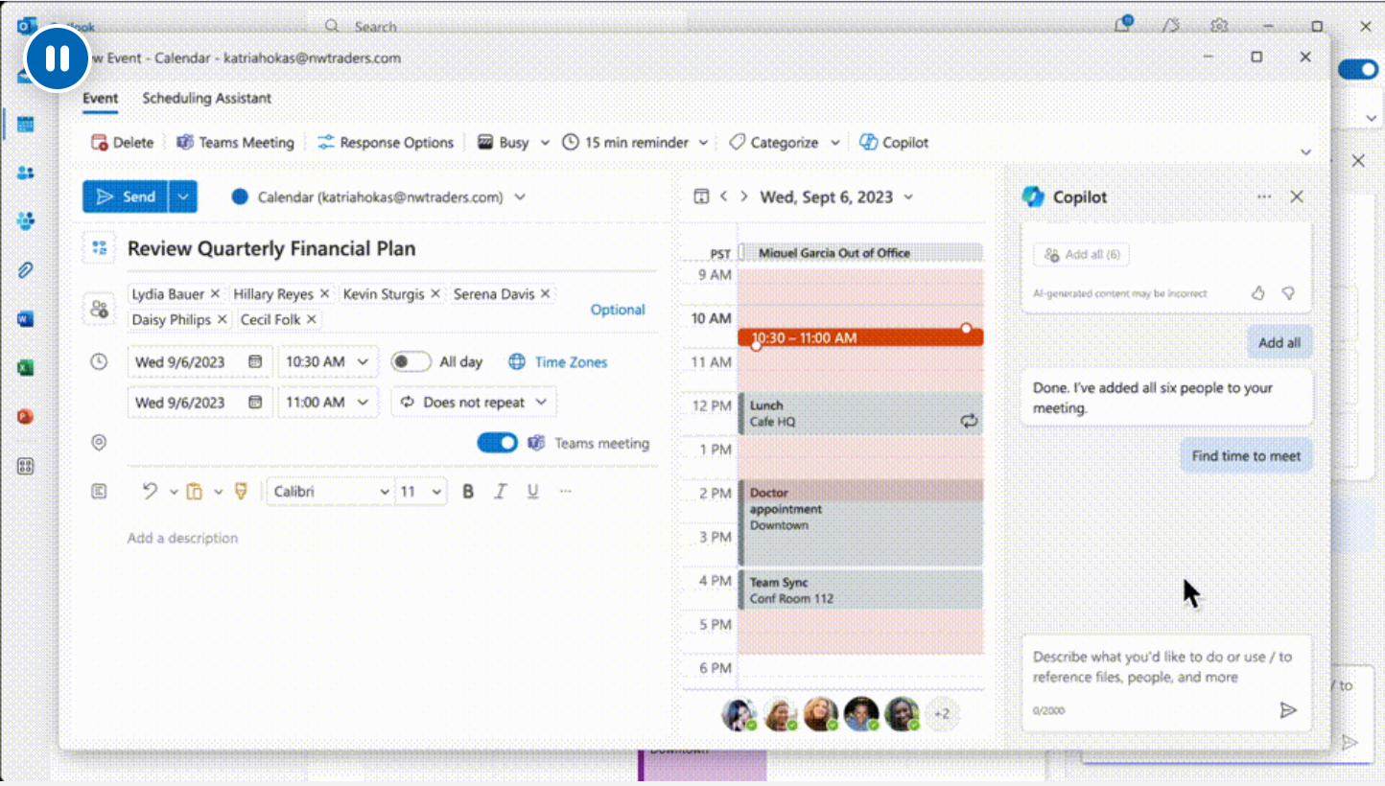The width and height of the screenshot is (1385, 786).
Task: Select the Format Painter icon
Action: click(241, 492)
